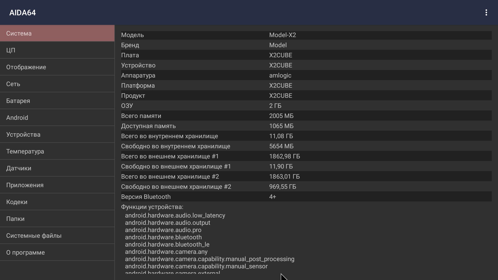Select the Версия Bluetooth row
The width and height of the screenshot is (498, 280).
click(x=306, y=197)
